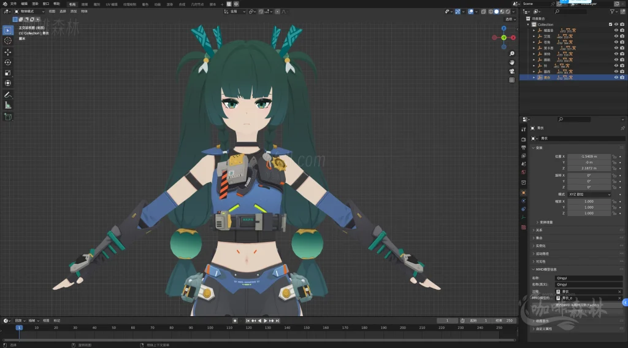The image size is (628, 348).
Task: Pick the combined Transform tool
Action: pos(7,83)
